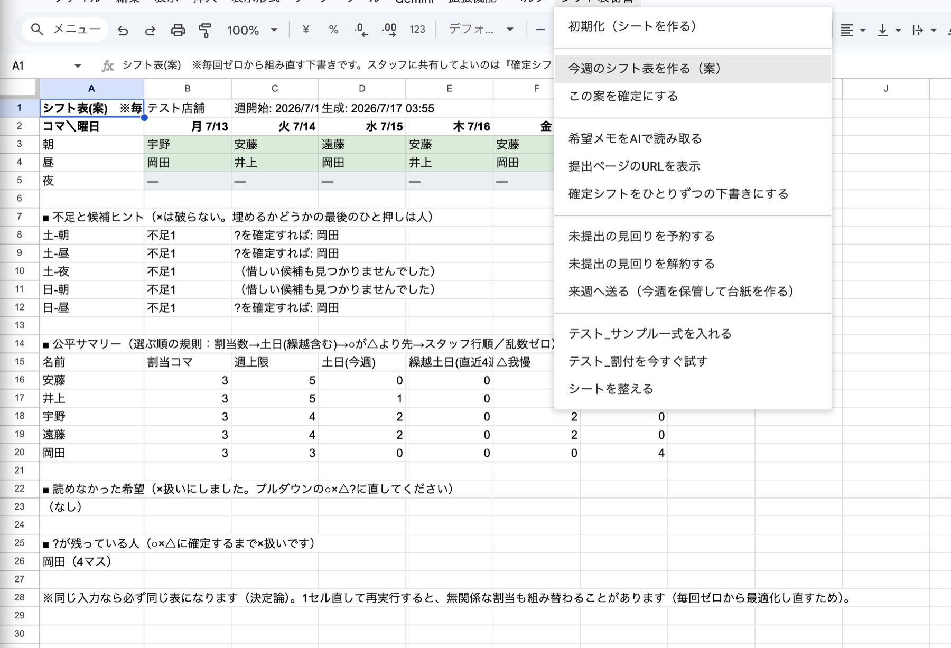
Task: Select row 16 header
Action: 20,380
